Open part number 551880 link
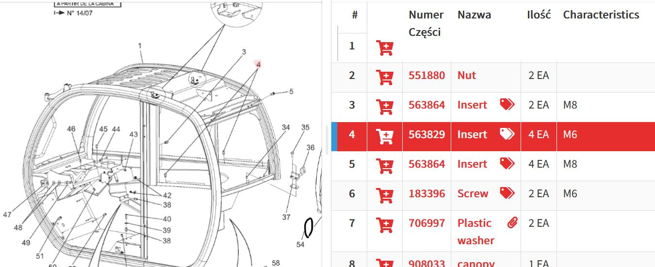The width and height of the screenshot is (655, 267). (426, 76)
